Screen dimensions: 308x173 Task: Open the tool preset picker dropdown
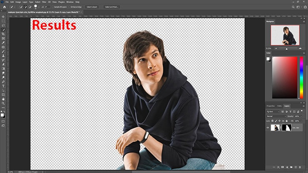pos(15,7)
